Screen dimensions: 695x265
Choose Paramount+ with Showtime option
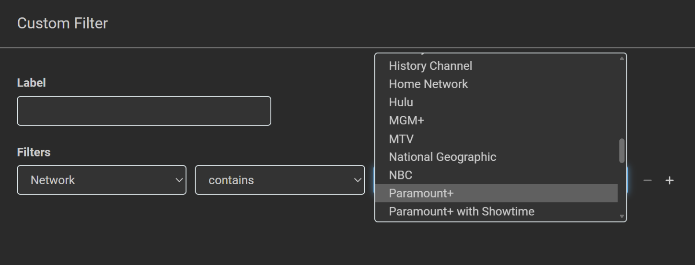461,211
